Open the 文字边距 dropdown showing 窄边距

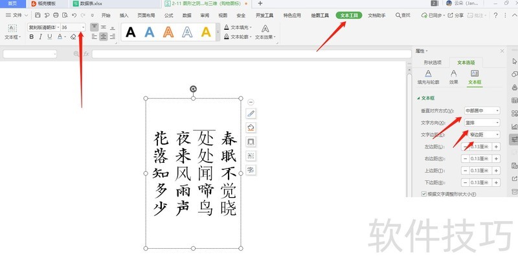484,134
